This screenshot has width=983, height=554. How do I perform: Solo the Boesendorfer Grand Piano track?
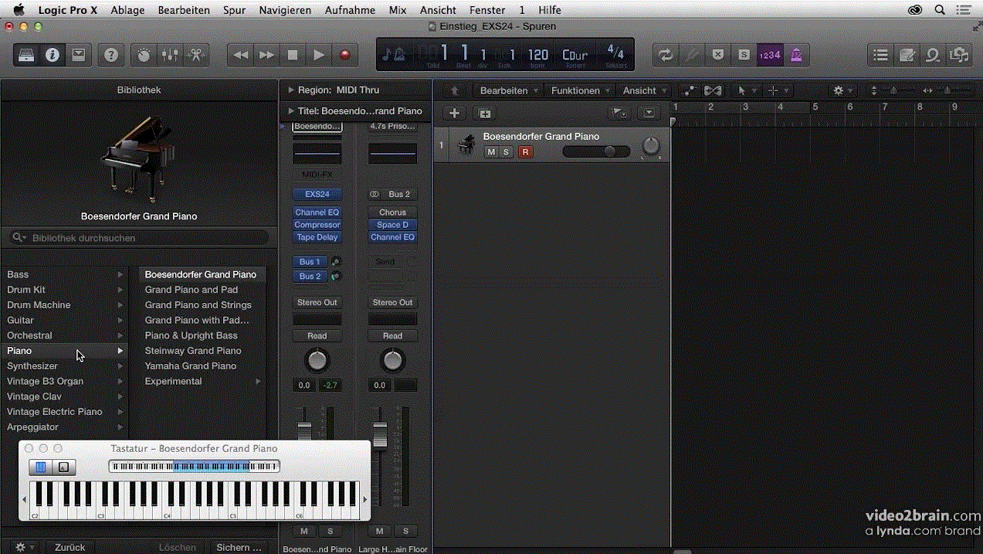click(507, 152)
